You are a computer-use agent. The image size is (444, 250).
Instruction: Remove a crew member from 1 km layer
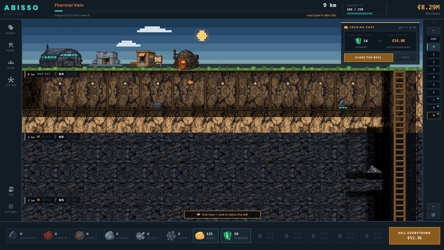click(x=69, y=137)
